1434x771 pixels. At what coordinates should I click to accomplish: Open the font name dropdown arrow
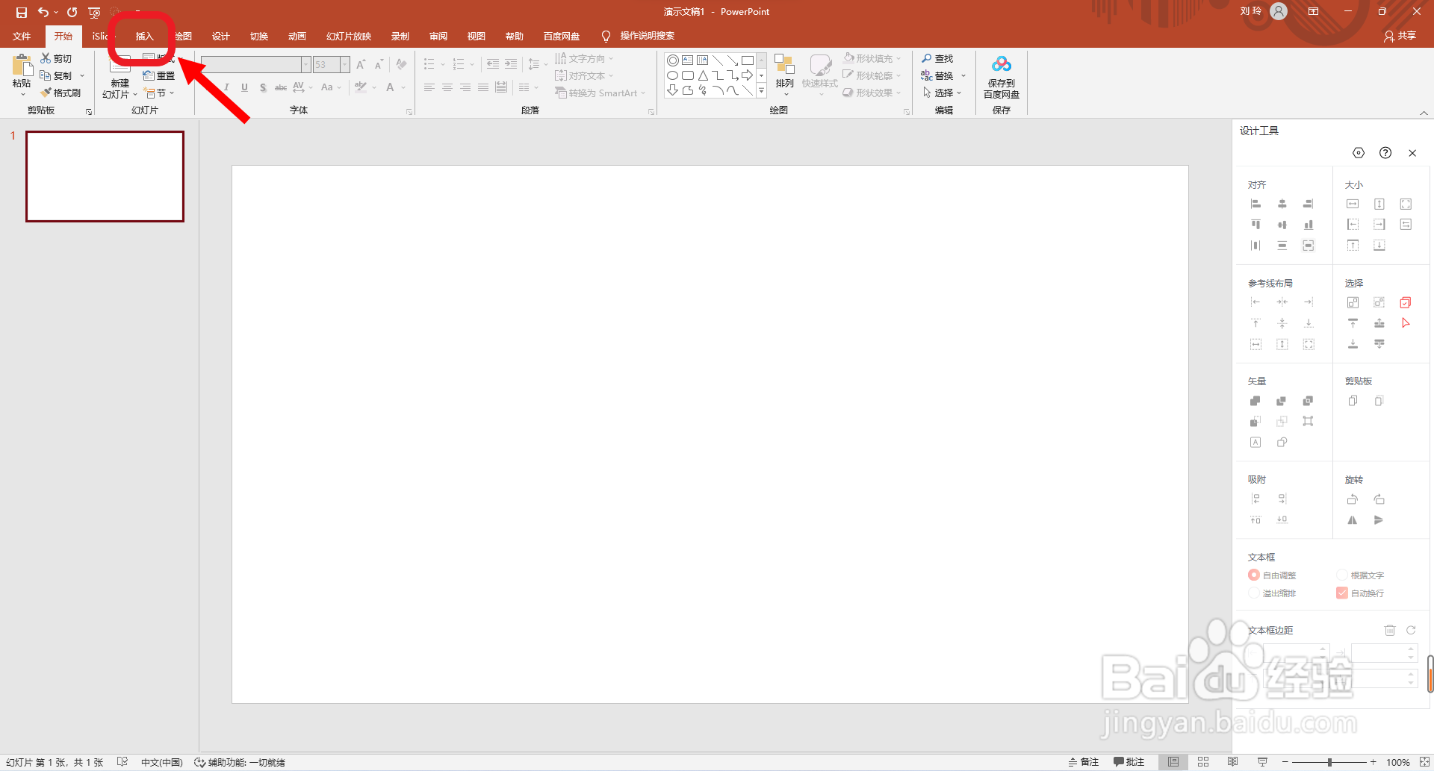click(305, 65)
